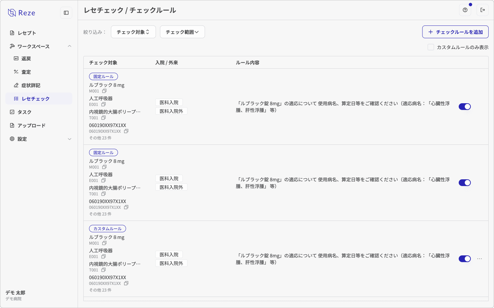Disable the first 固定ルール toggle
The height and width of the screenshot is (308, 494).
[x=465, y=106]
